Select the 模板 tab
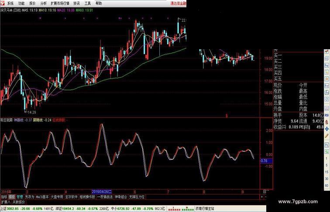 click(12, 197)
